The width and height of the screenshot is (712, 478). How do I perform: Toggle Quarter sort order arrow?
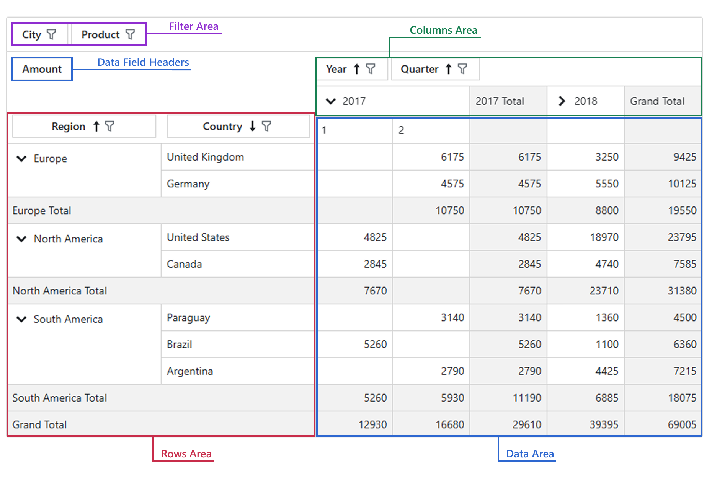(x=449, y=69)
